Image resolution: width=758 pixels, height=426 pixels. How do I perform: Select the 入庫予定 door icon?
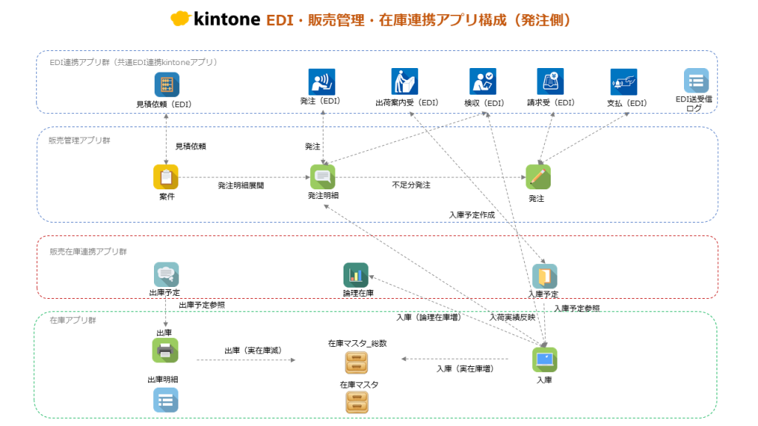click(545, 277)
